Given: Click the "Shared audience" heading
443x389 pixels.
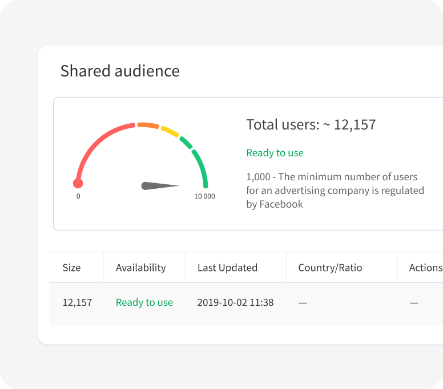Looking at the screenshot, I should click(x=120, y=71).
